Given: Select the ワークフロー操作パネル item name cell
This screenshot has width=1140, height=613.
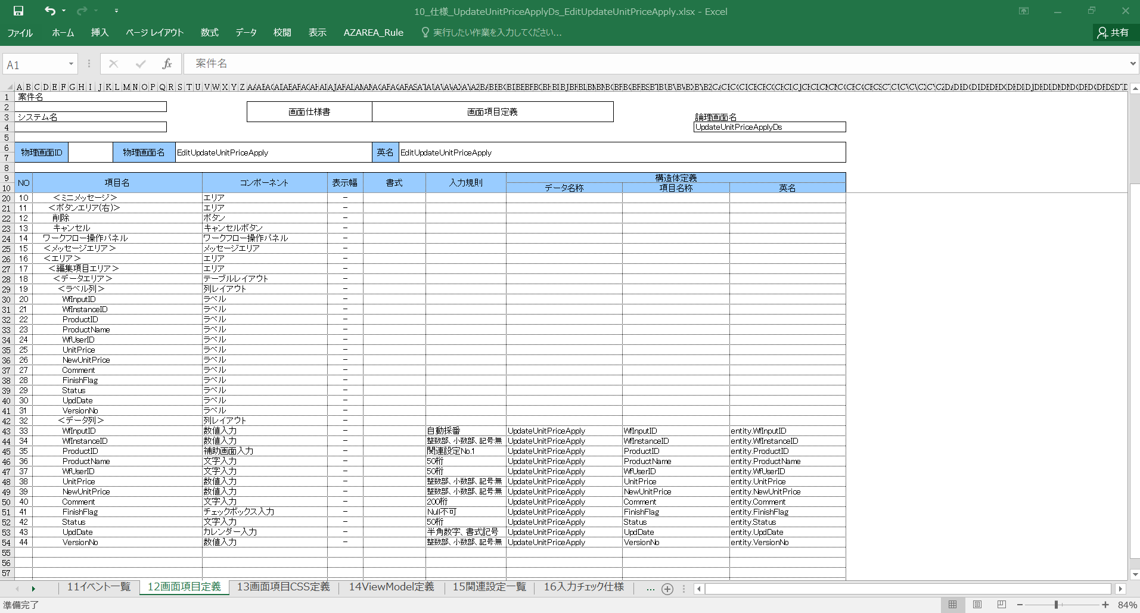Looking at the screenshot, I should pyautogui.click(x=117, y=238).
